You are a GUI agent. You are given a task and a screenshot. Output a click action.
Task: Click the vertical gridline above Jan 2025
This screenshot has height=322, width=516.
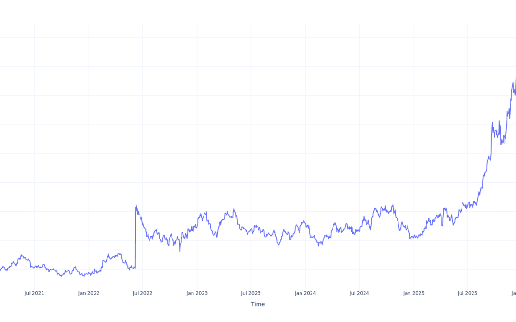point(414,143)
